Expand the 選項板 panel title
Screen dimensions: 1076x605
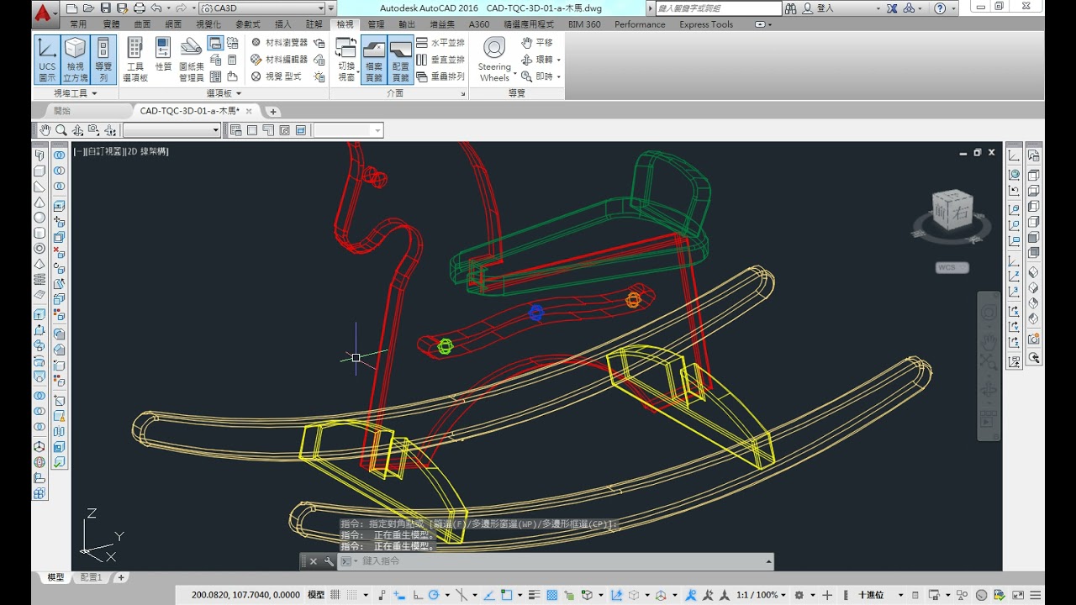coord(224,93)
